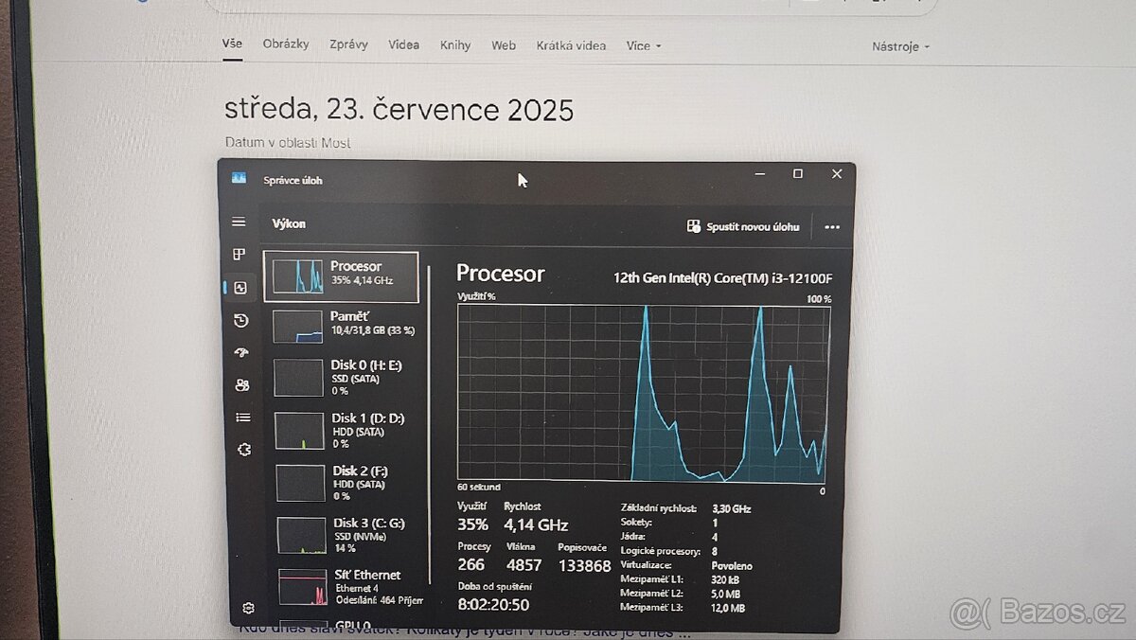
Task: Select the Procesor item in the performance list
Action: [x=341, y=276]
